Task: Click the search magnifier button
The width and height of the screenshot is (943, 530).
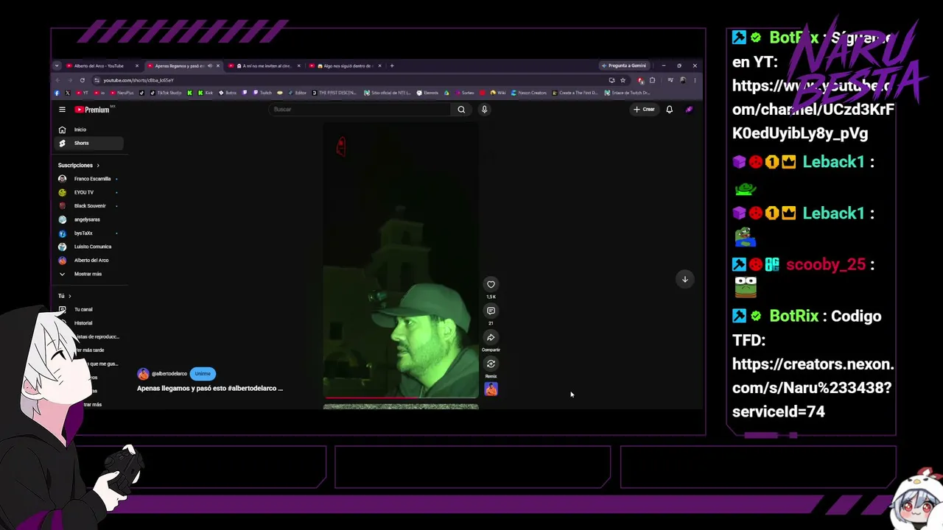Action: [x=461, y=110]
